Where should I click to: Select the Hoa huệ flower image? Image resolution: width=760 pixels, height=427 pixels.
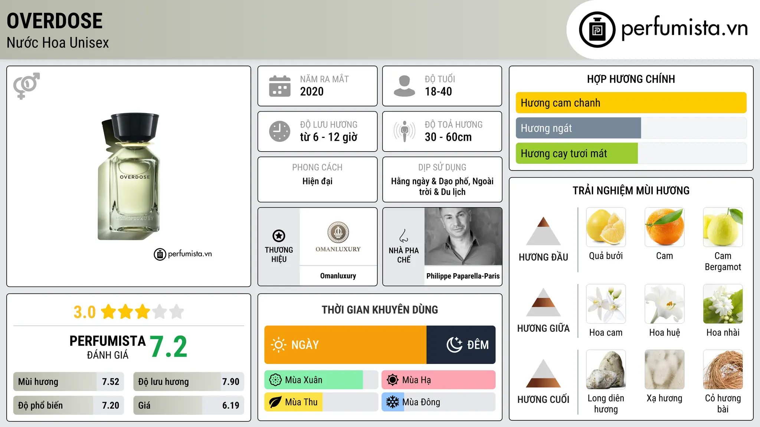[x=664, y=304]
